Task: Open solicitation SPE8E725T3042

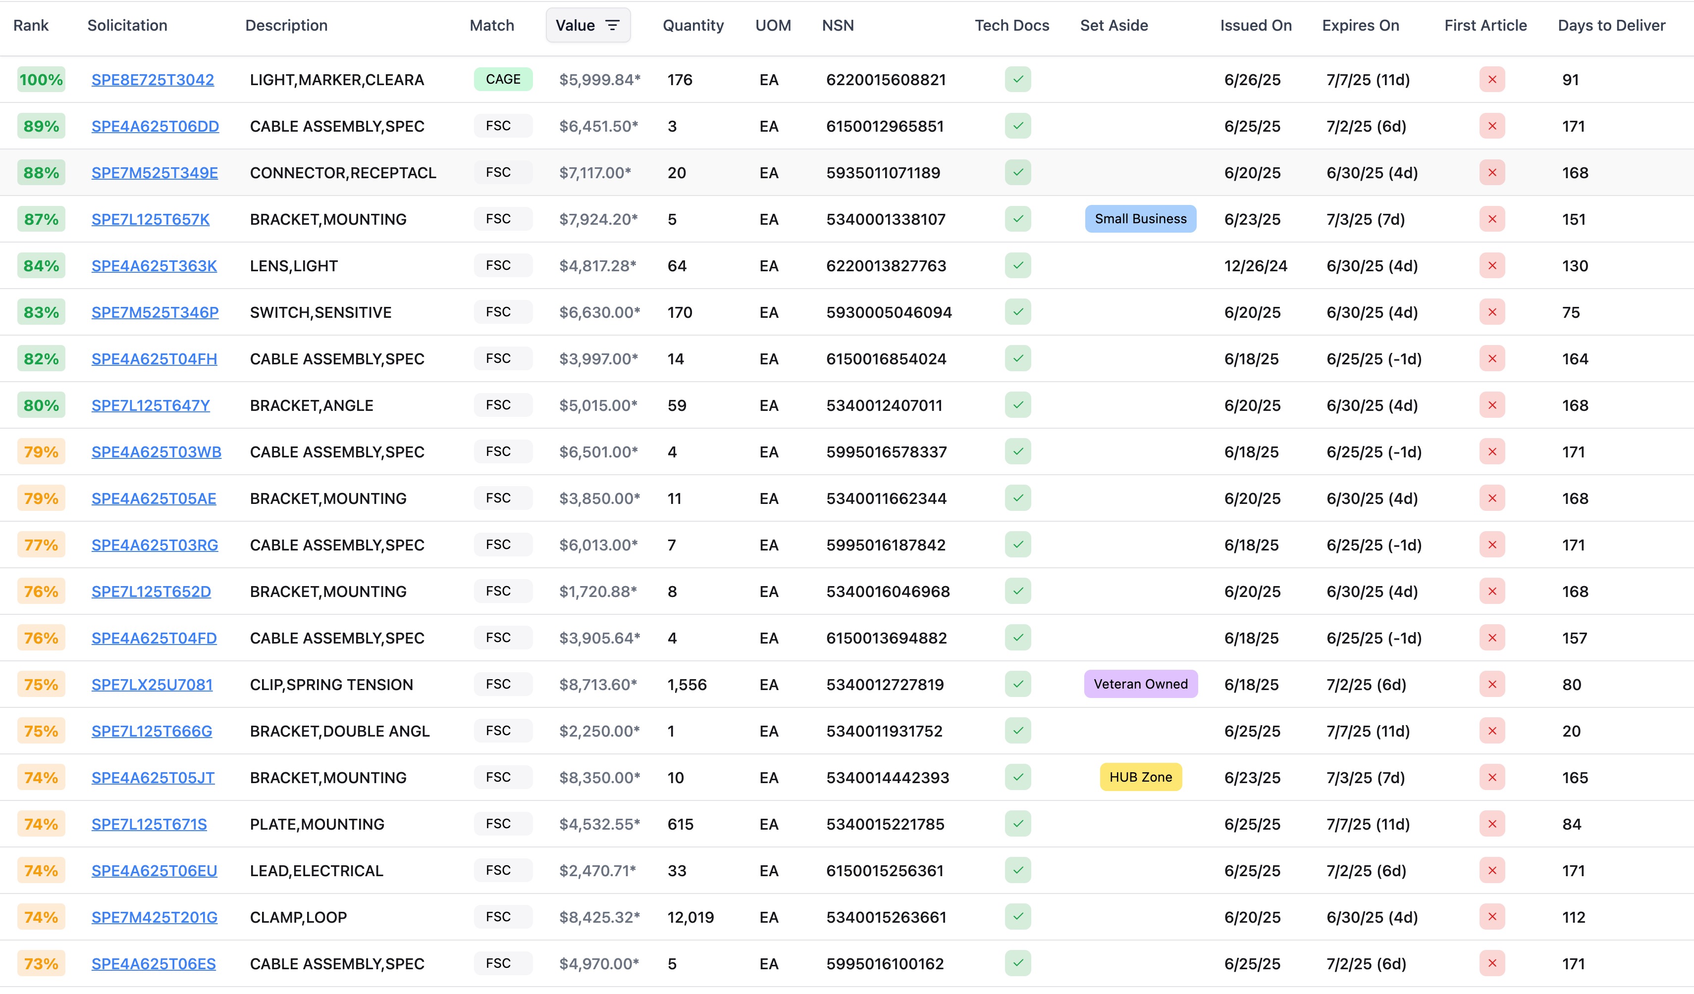Action: tap(153, 79)
